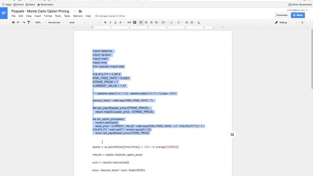The height and width of the screenshot is (176, 313).
Task: Select Right align
Action: point(151,22)
